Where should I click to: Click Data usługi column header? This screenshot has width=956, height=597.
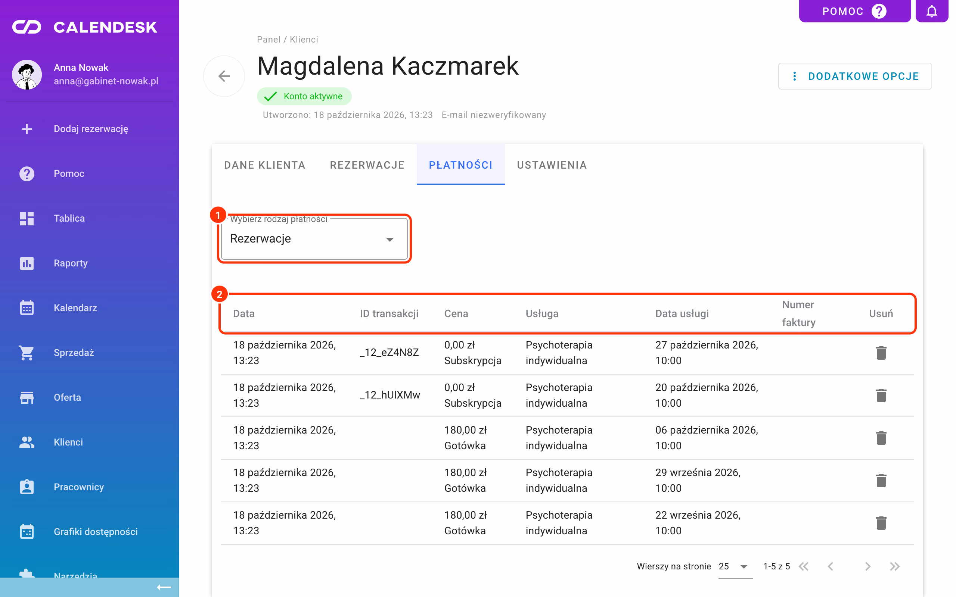coord(682,313)
